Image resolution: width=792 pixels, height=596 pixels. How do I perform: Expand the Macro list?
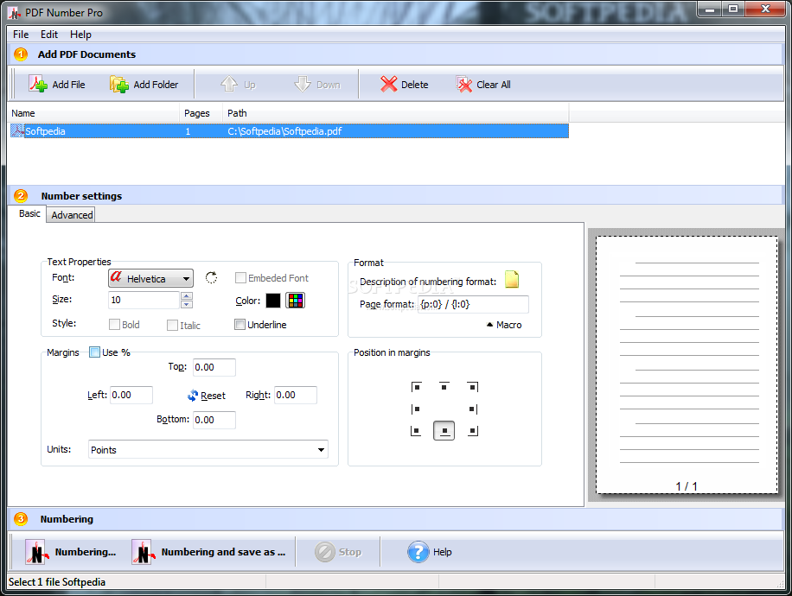coord(504,325)
